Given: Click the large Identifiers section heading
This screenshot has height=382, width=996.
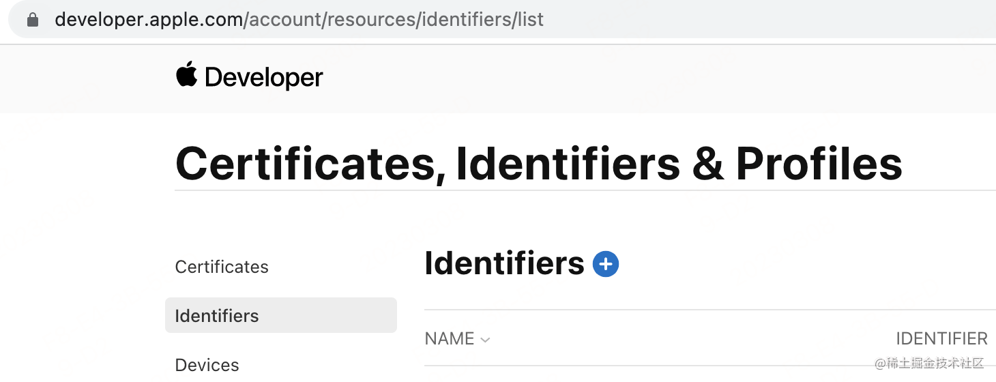Looking at the screenshot, I should pyautogui.click(x=504, y=263).
